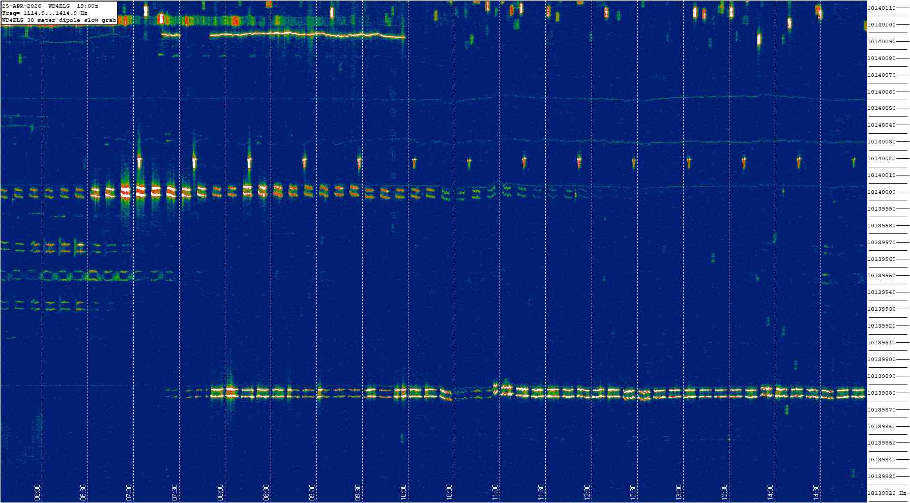This screenshot has height=503, width=910.
Task: Click the 10140010 frequency label
Action: (x=882, y=175)
